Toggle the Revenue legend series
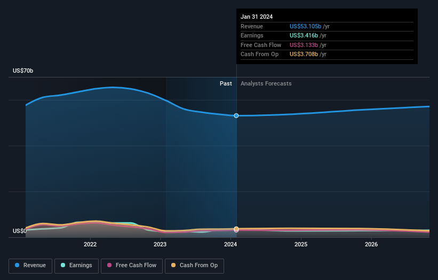438x280 pixels. (30, 266)
